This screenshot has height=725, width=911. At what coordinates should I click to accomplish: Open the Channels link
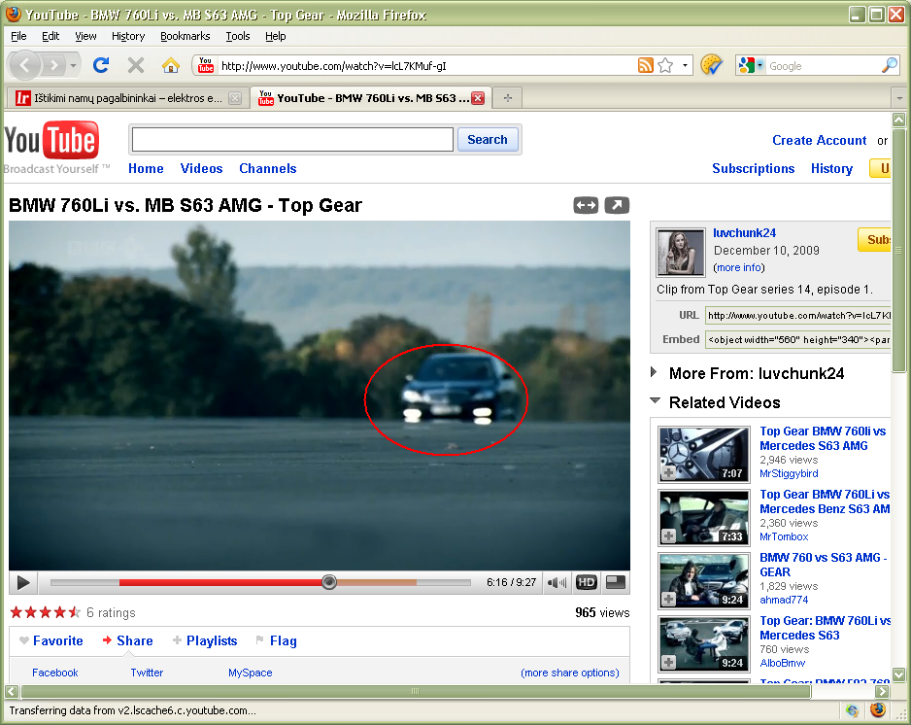click(x=268, y=168)
